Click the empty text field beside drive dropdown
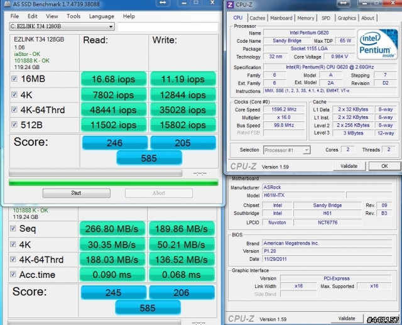402x325 pixels. point(168,26)
